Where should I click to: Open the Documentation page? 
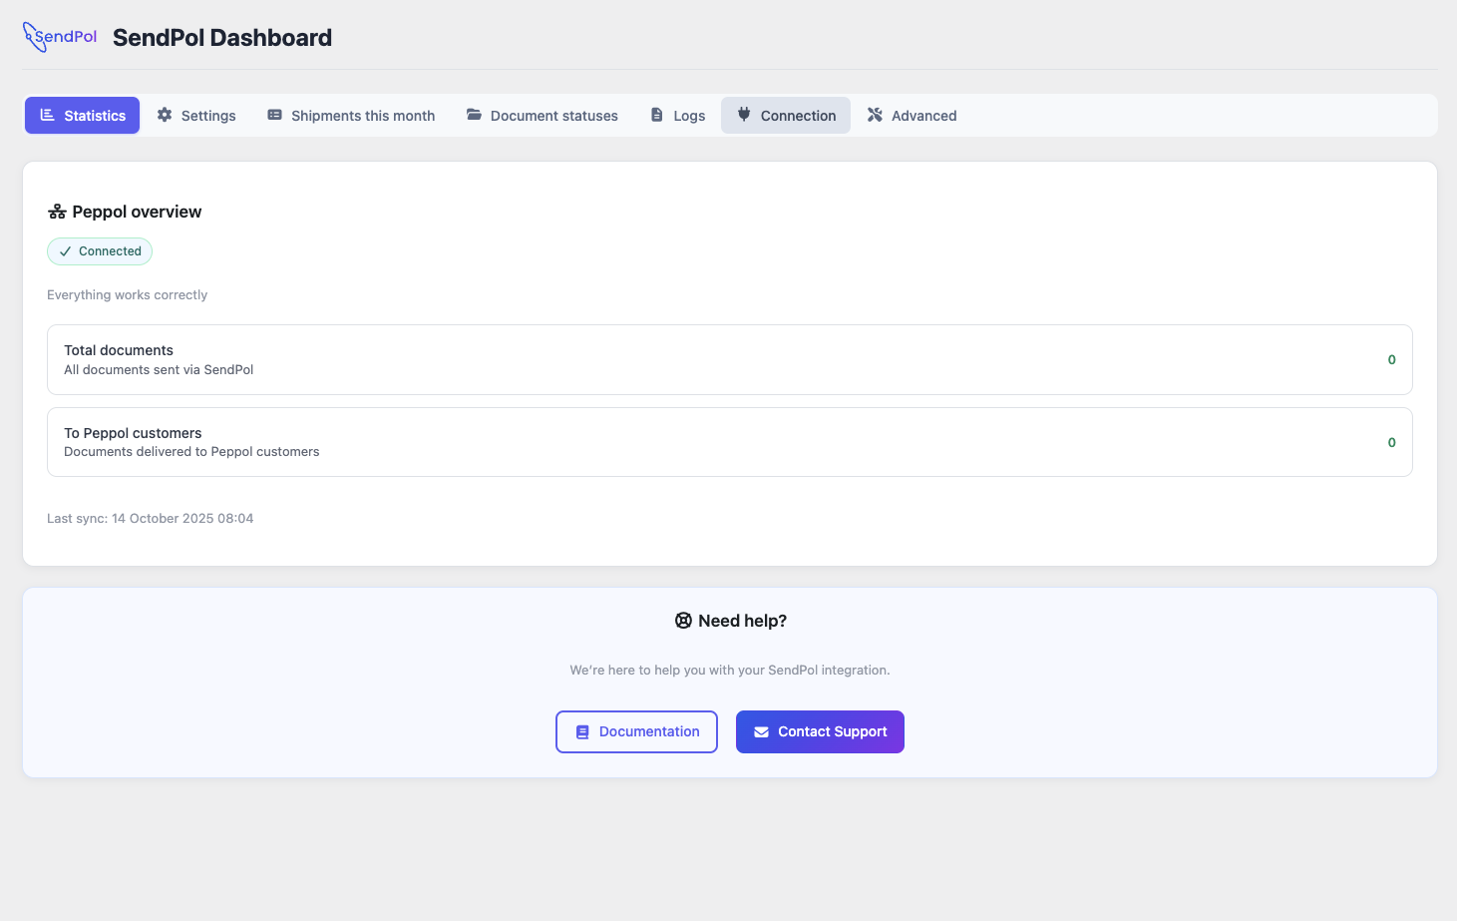(x=636, y=731)
